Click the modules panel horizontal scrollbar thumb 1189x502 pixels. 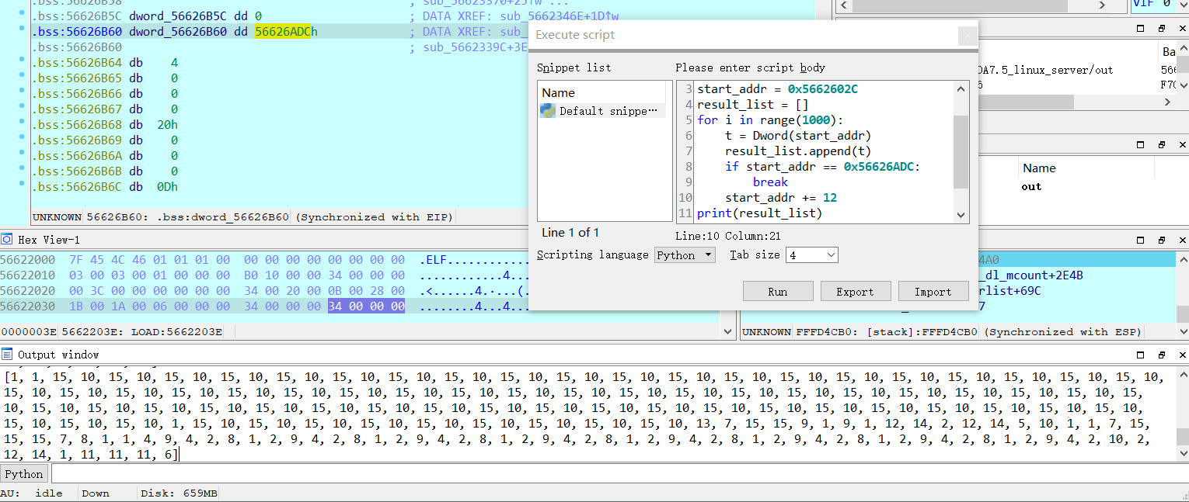pyautogui.click(x=1025, y=102)
